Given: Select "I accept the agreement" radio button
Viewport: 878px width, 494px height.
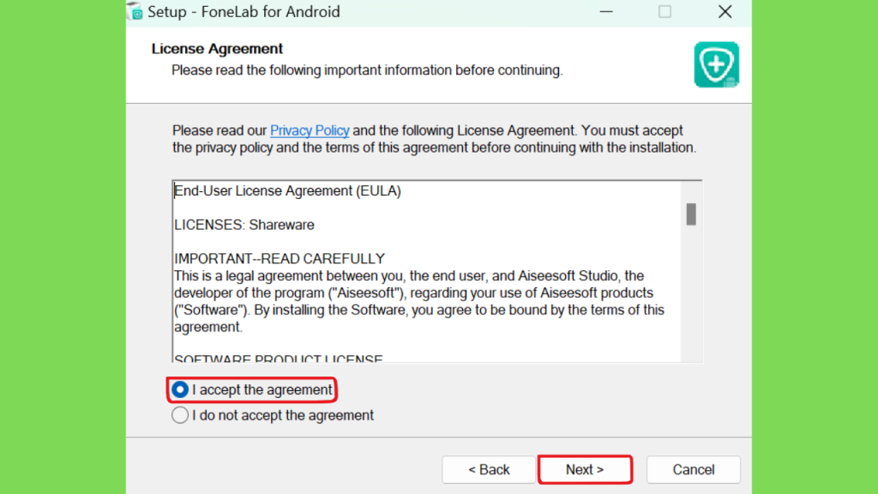Looking at the screenshot, I should (180, 390).
